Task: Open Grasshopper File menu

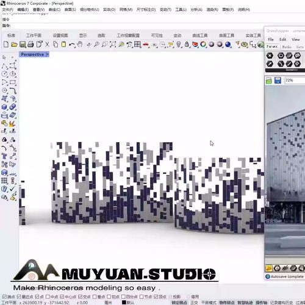Action: point(271,40)
